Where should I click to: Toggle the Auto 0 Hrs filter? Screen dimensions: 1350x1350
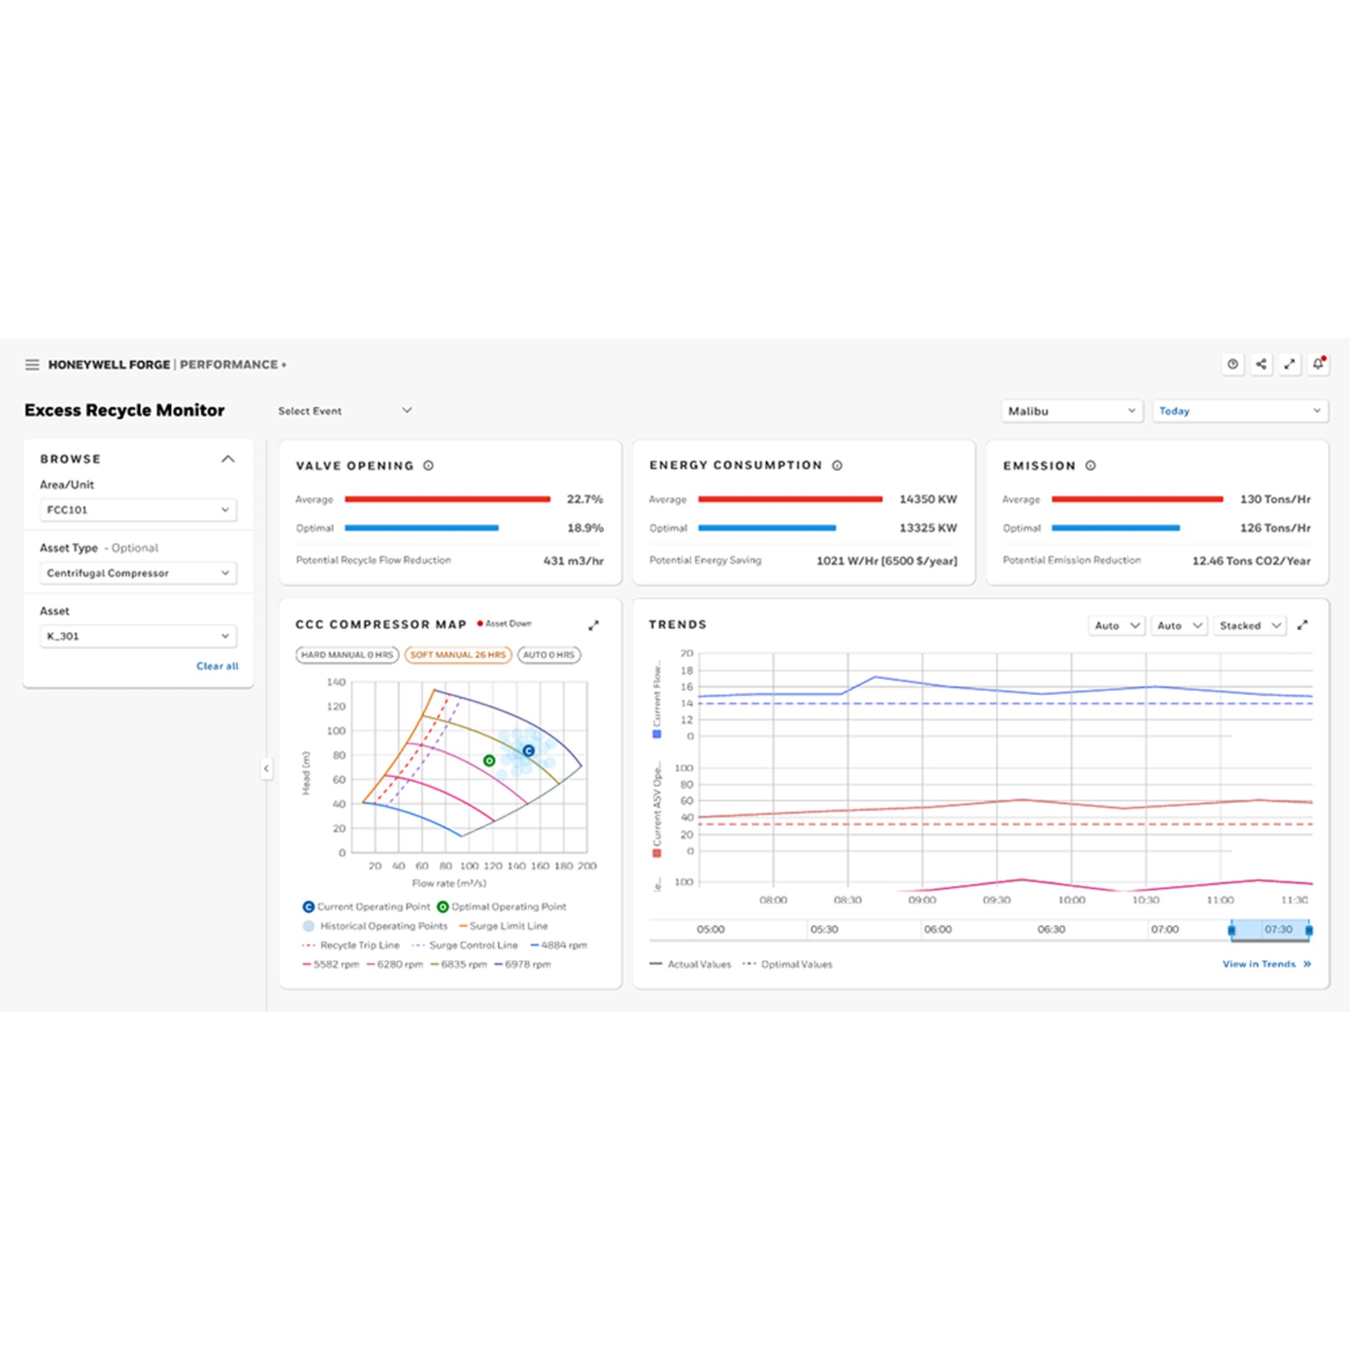coord(549,655)
